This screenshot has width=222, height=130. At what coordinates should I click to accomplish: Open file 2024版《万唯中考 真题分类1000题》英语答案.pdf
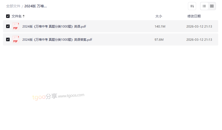point(57,40)
